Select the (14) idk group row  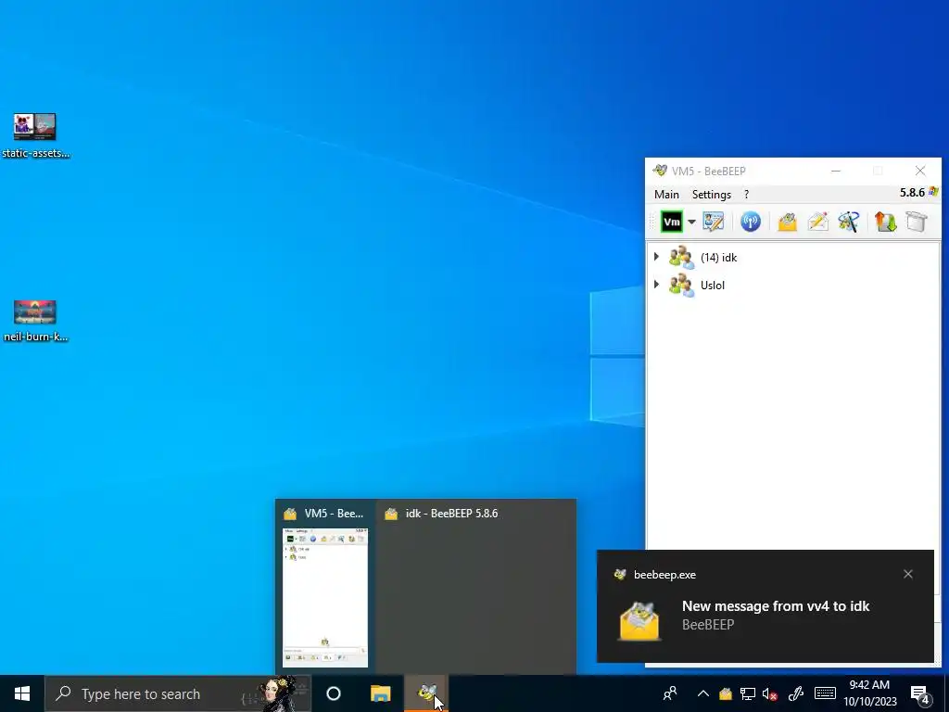coord(793,258)
